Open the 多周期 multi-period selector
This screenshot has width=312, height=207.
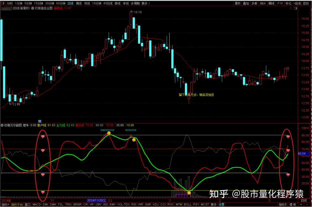(x=135, y=3)
